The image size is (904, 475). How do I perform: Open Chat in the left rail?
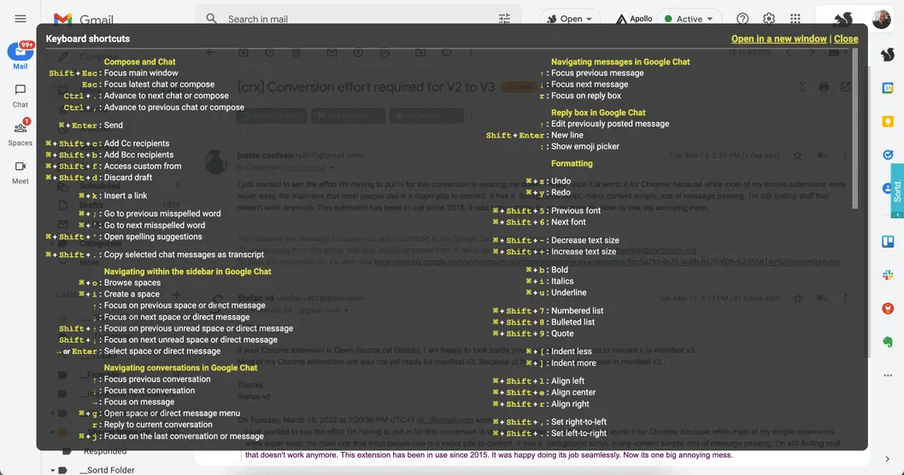21,96
